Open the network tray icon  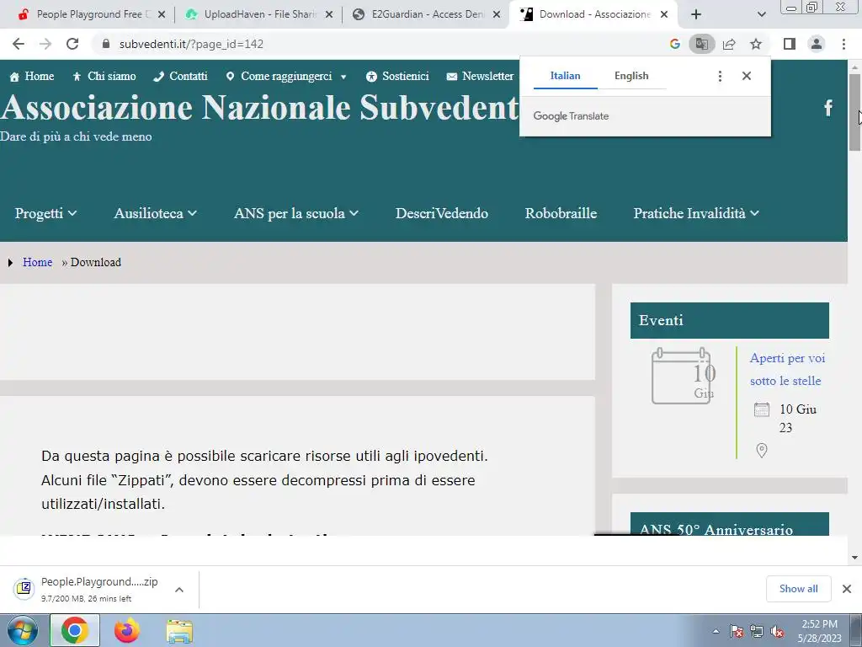click(x=757, y=632)
